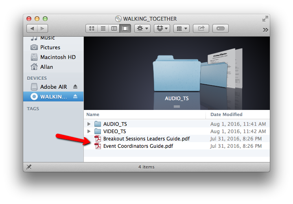Open Macintosh HD in the sidebar

pyautogui.click(x=58, y=57)
